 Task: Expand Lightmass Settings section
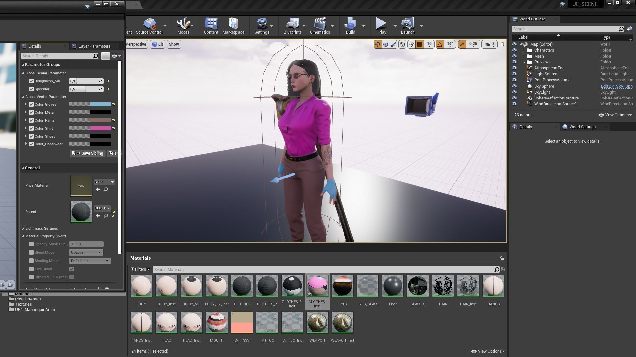23,228
